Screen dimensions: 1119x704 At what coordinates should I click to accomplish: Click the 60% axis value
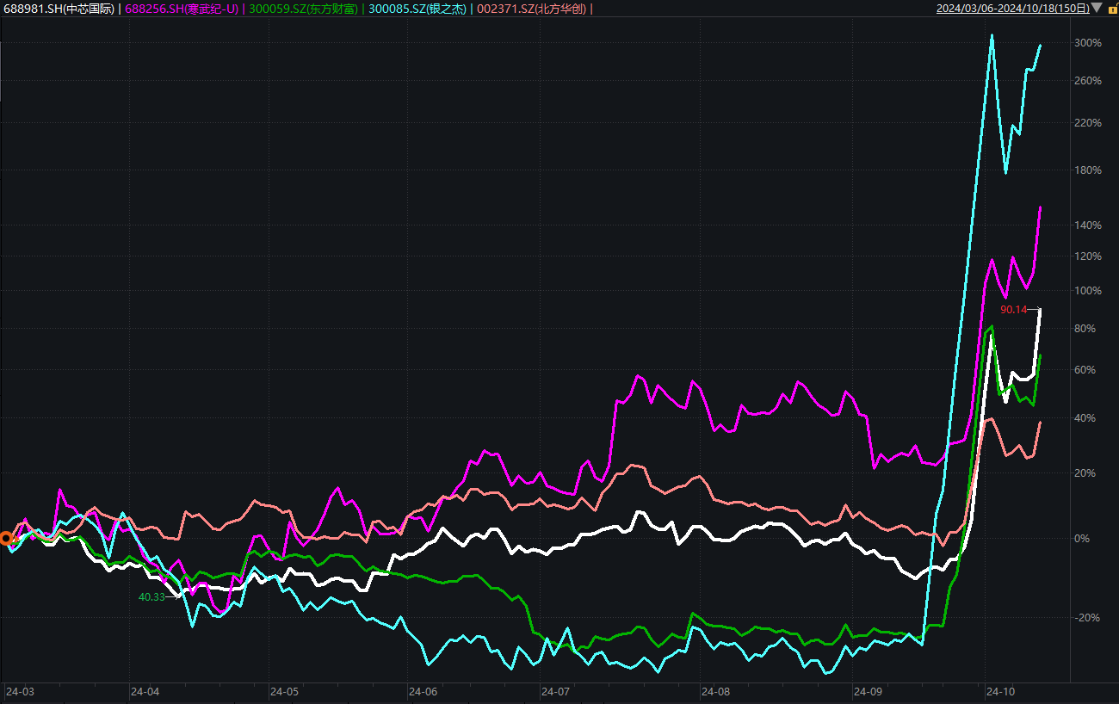1086,370
